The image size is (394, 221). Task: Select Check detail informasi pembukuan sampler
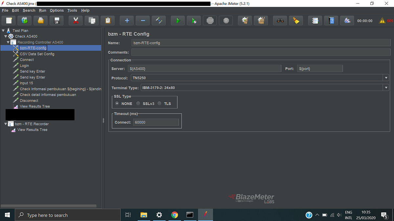pyautogui.click(x=48, y=95)
